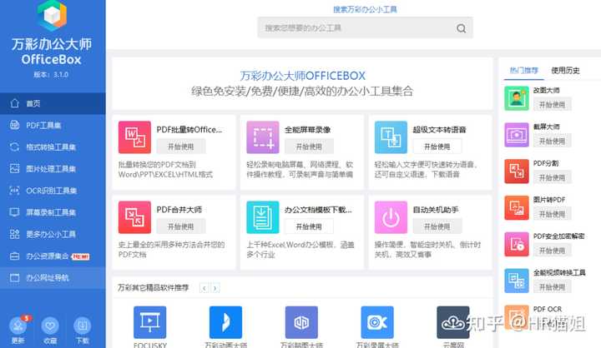Image resolution: width=601 pixels, height=348 pixels.
Task: Click the 全能视频转换工具 icon
Action: [x=517, y=281]
